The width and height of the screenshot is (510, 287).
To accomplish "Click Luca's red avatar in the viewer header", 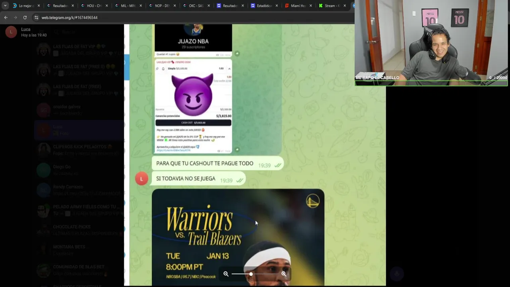I will tap(11, 32).
